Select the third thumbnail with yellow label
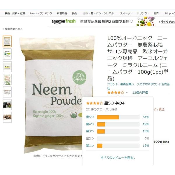 [7, 66]
